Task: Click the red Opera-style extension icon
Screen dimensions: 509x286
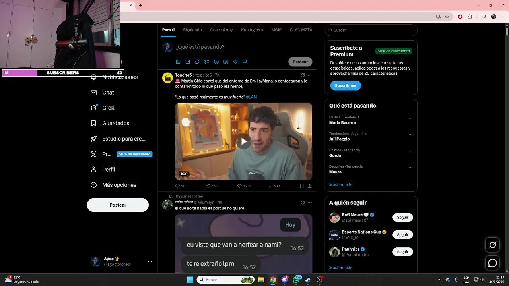Action: (460, 17)
